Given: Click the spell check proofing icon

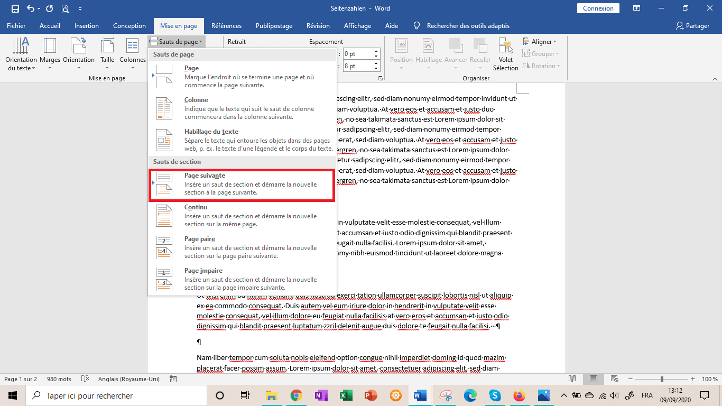Looking at the screenshot, I should (85, 379).
